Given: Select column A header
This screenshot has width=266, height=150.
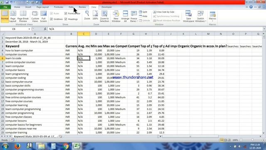Looking at the screenshot, I should click(35, 34).
